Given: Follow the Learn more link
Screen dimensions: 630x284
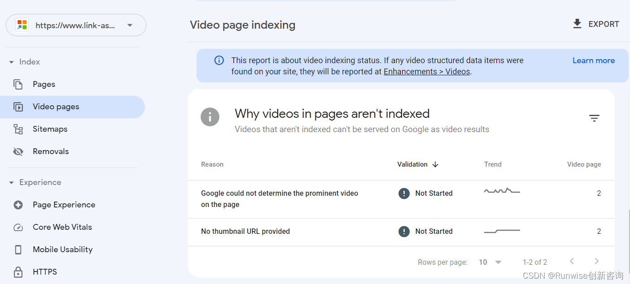Looking at the screenshot, I should 594,60.
